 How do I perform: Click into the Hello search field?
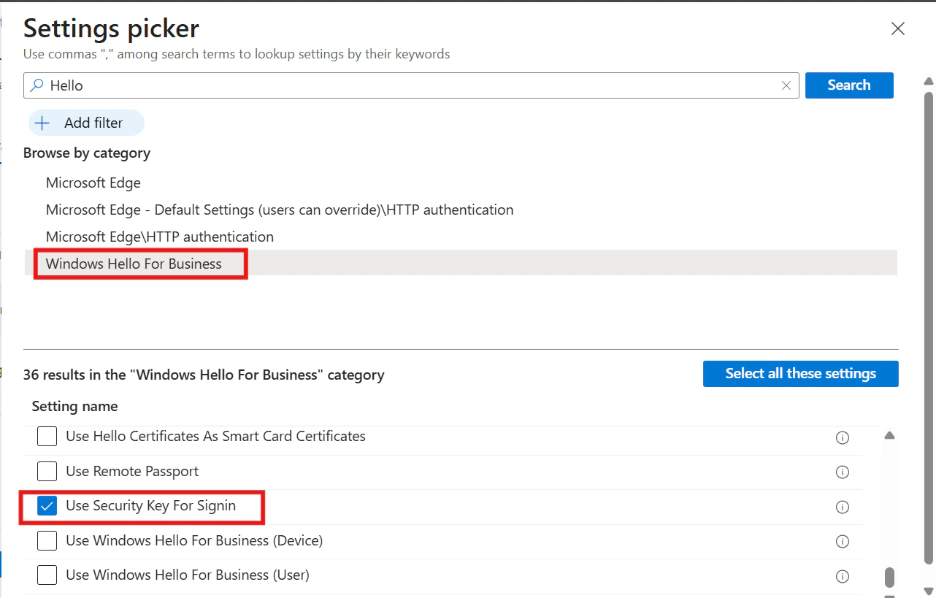pyautogui.click(x=411, y=85)
